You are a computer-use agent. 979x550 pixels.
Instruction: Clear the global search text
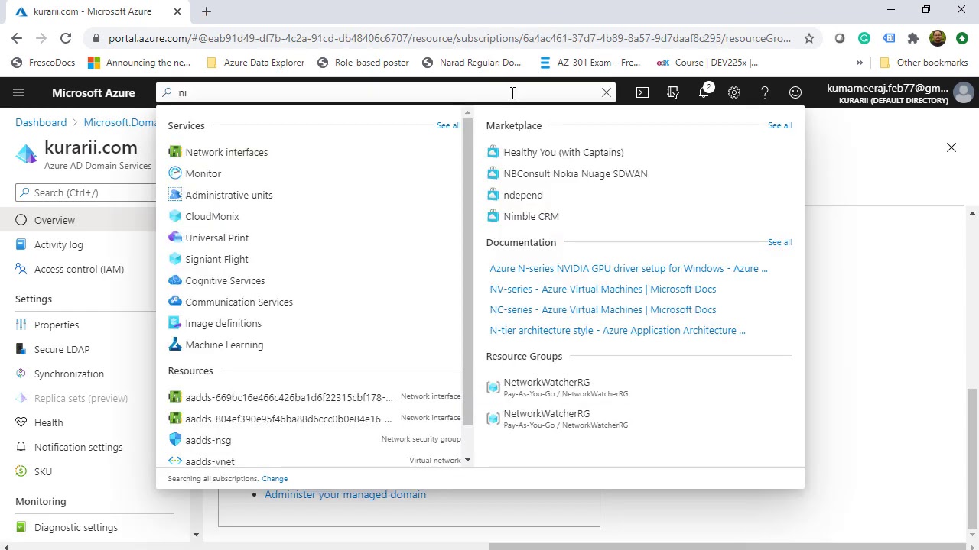pyautogui.click(x=607, y=92)
